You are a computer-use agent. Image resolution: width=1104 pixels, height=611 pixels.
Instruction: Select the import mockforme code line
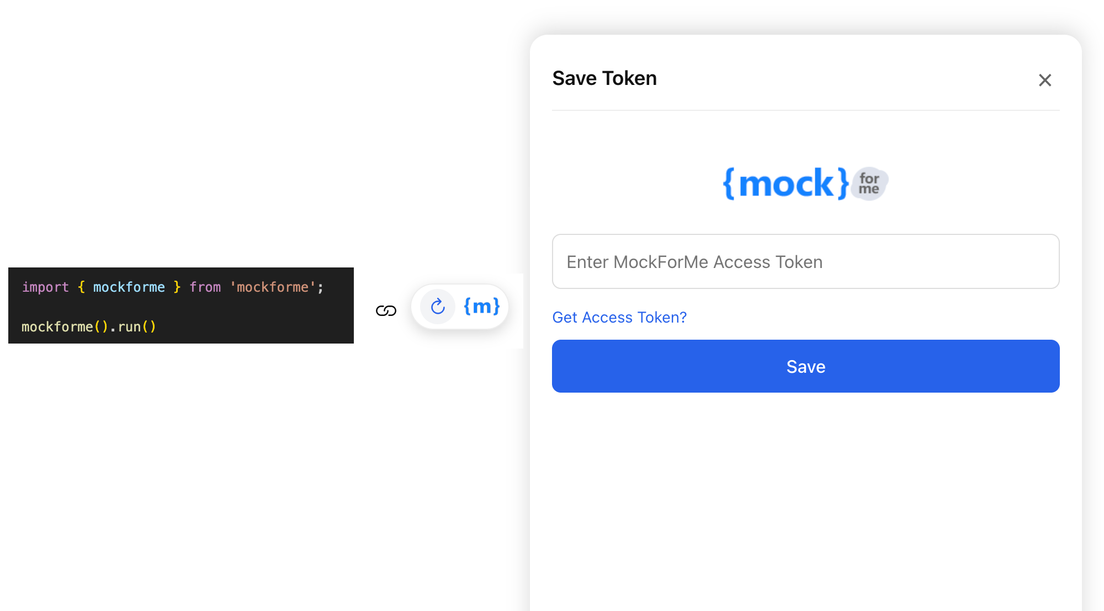coord(172,287)
